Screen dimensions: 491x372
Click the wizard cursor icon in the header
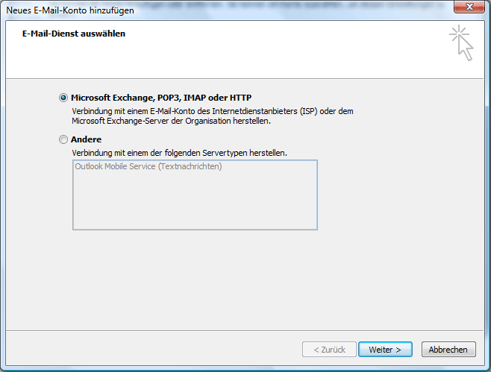pos(461,43)
